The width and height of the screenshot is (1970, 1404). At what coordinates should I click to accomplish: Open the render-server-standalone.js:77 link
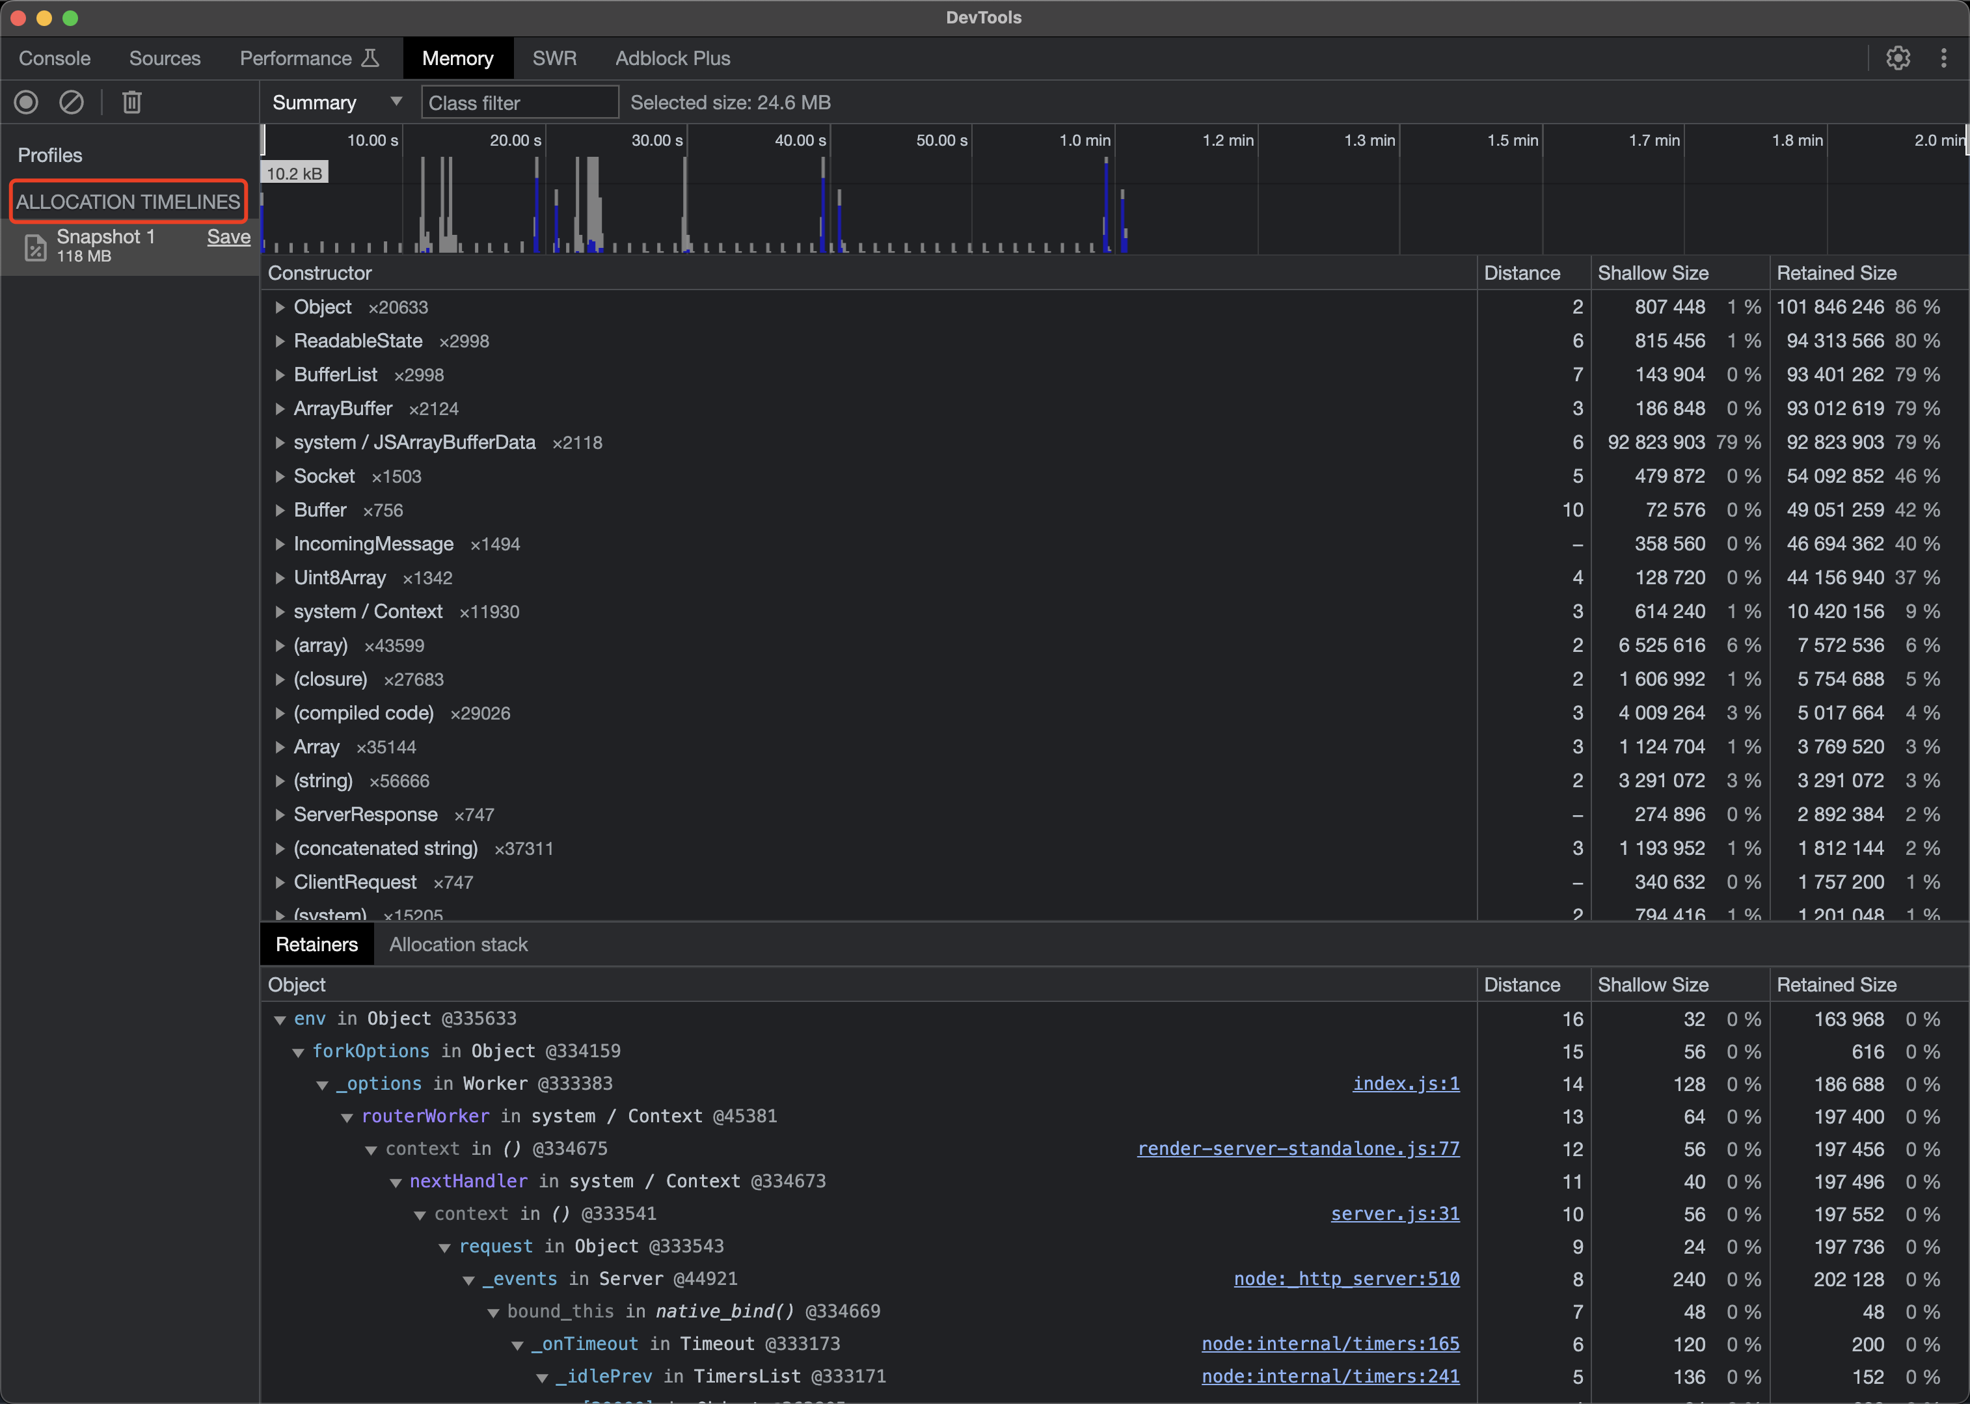[1297, 1148]
